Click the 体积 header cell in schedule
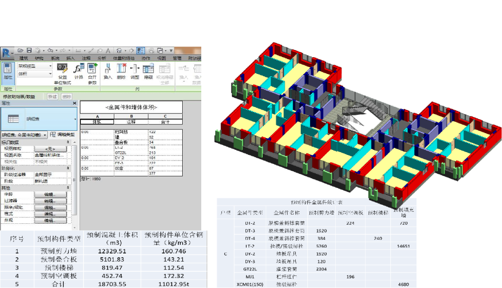This screenshot has width=502, height=288. coord(97,122)
